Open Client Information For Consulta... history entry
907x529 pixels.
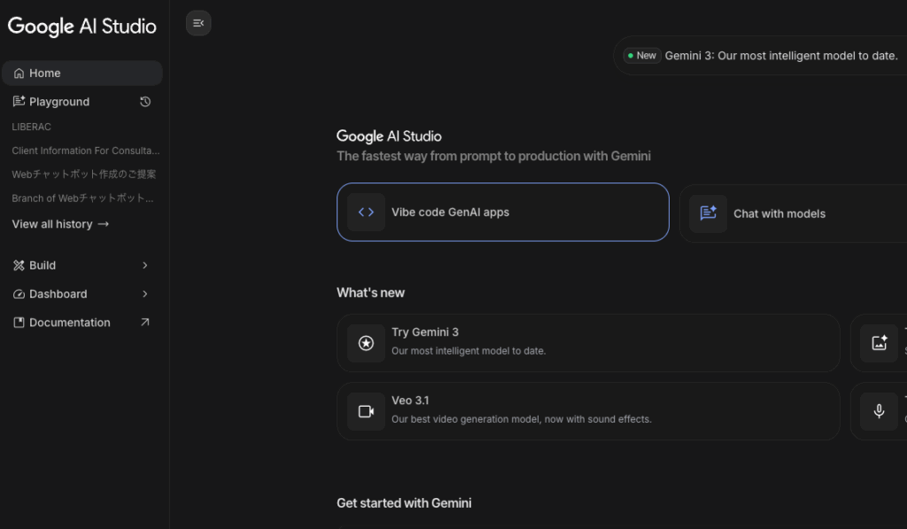point(85,151)
